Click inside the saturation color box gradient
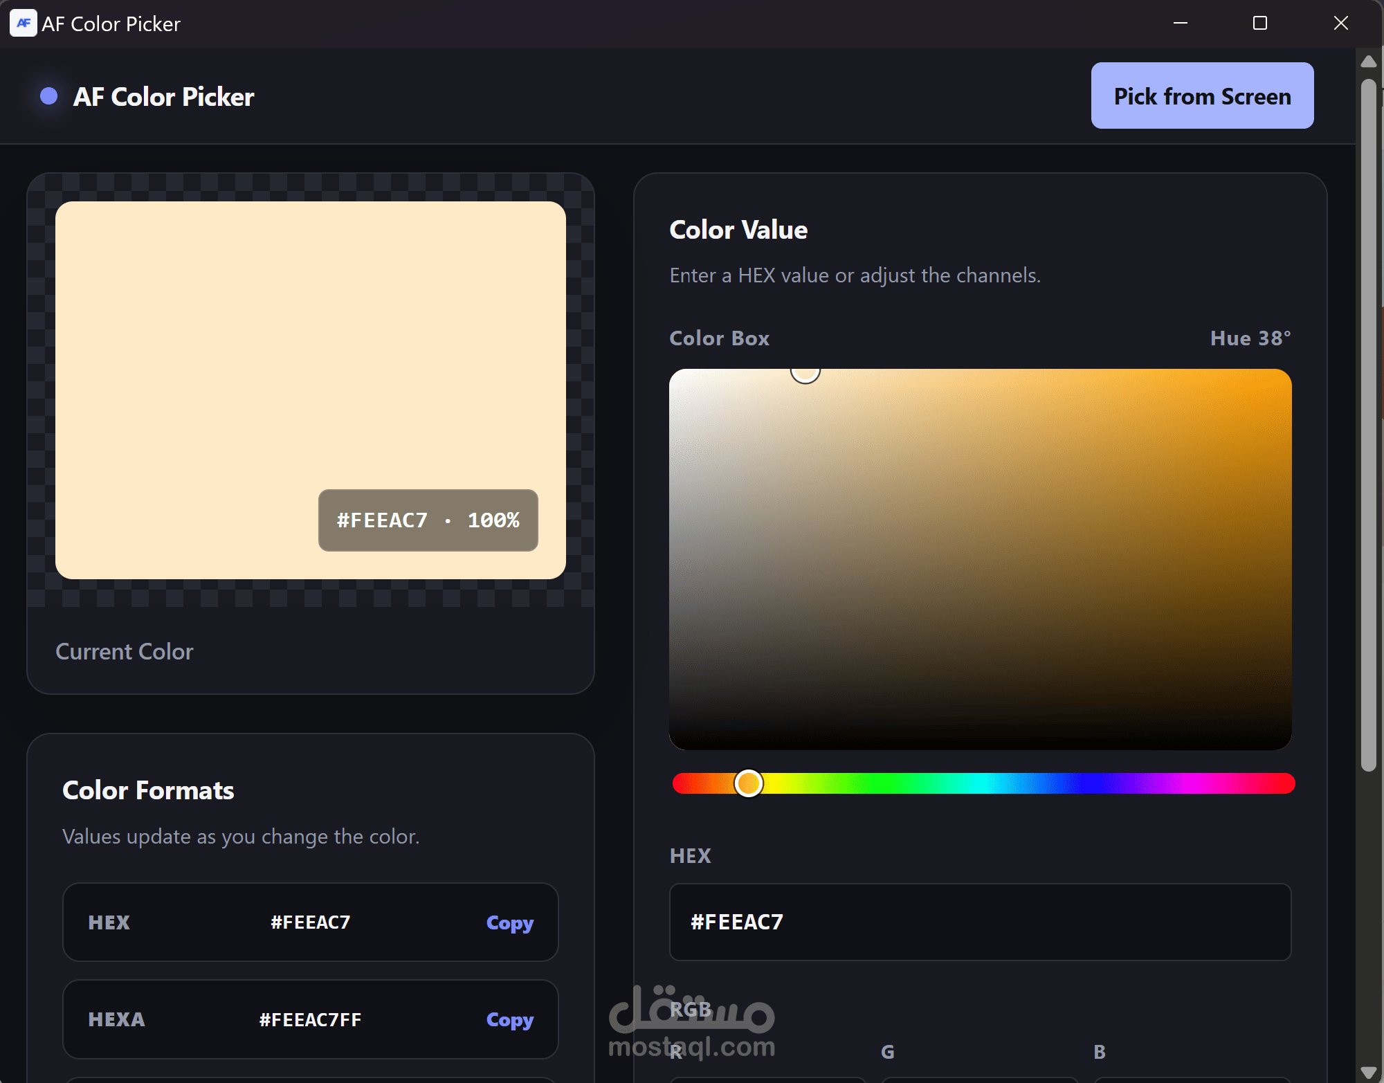The image size is (1384, 1083). click(x=980, y=559)
